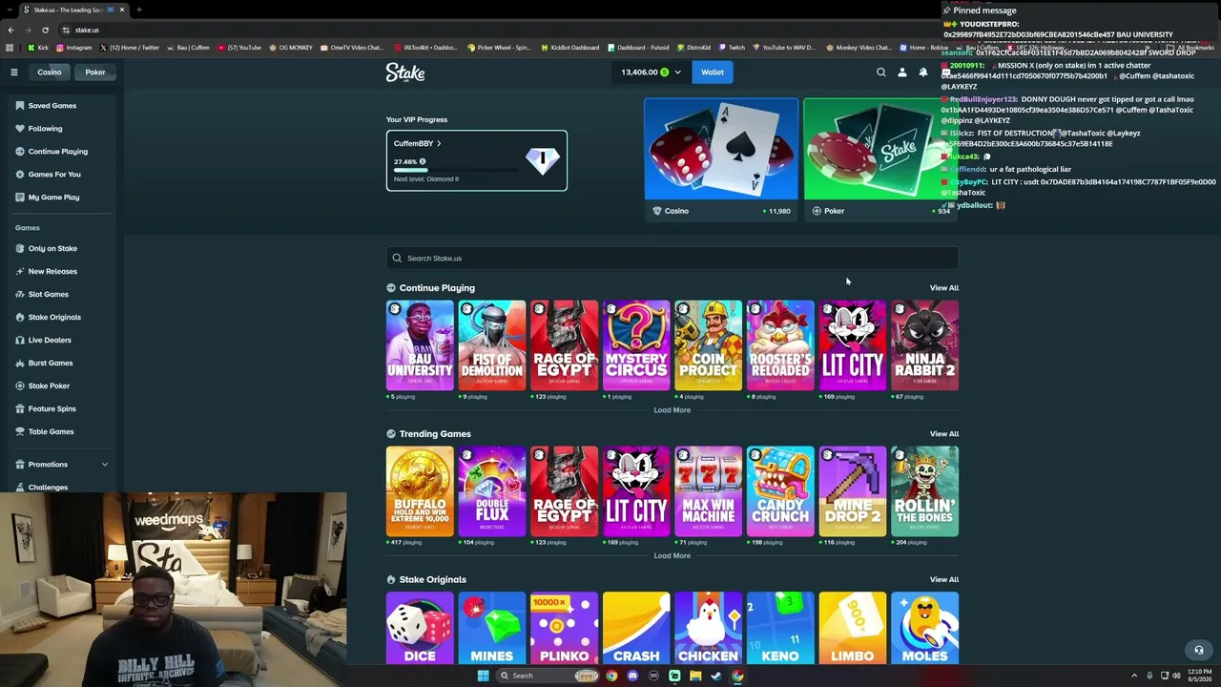Launch Mystery Circus game
Screen dimensions: 1221x687
[636, 345]
